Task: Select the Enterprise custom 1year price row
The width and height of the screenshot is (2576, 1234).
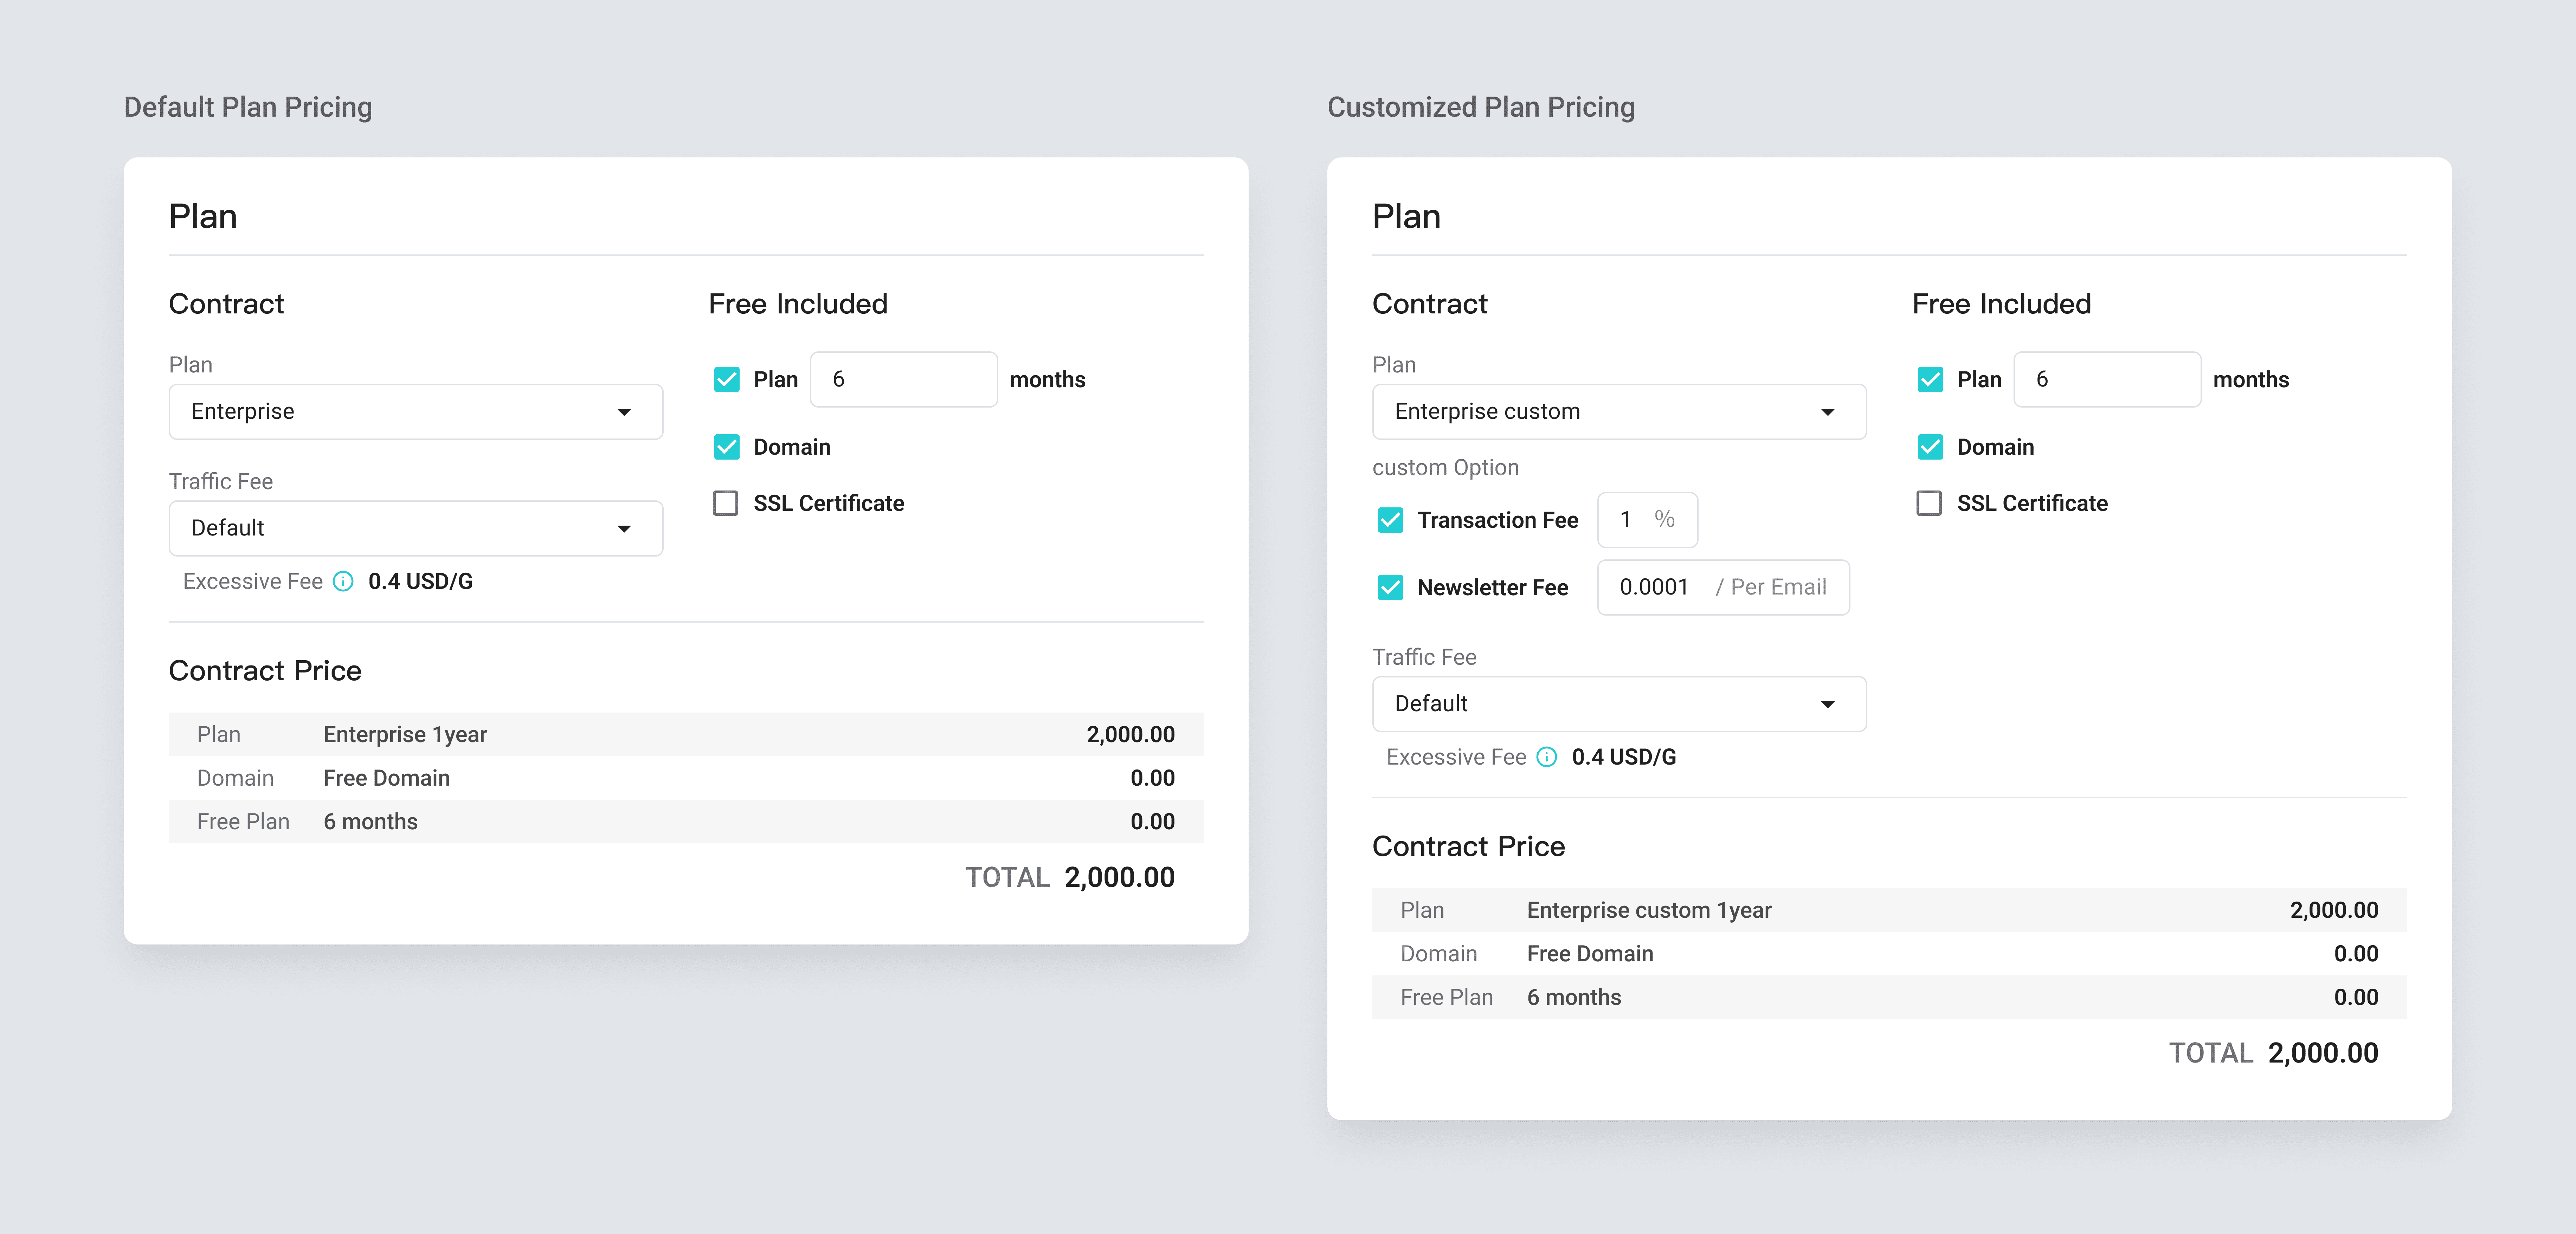Action: [x=1889, y=910]
